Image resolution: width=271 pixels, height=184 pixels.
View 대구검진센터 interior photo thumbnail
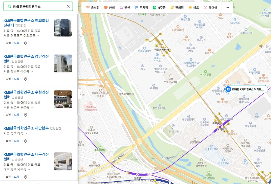point(63,161)
